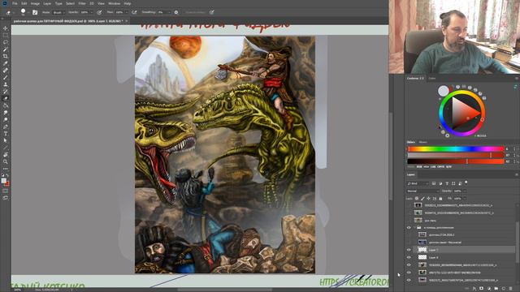The width and height of the screenshot is (520, 292).
Task: Toggle layer filtering on/off switch
Action: 466,182
